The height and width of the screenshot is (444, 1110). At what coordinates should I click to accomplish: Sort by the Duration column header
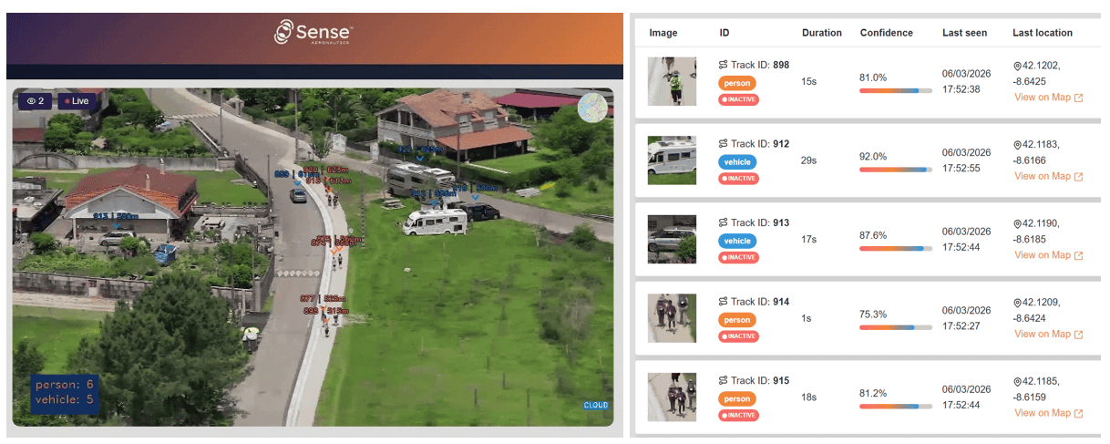(x=822, y=33)
